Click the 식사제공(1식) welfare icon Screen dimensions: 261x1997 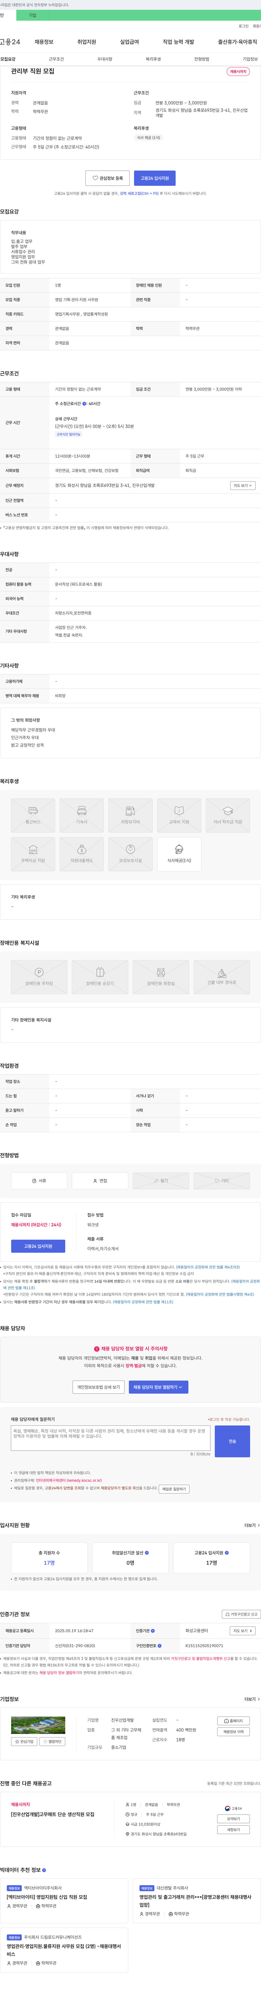click(179, 854)
